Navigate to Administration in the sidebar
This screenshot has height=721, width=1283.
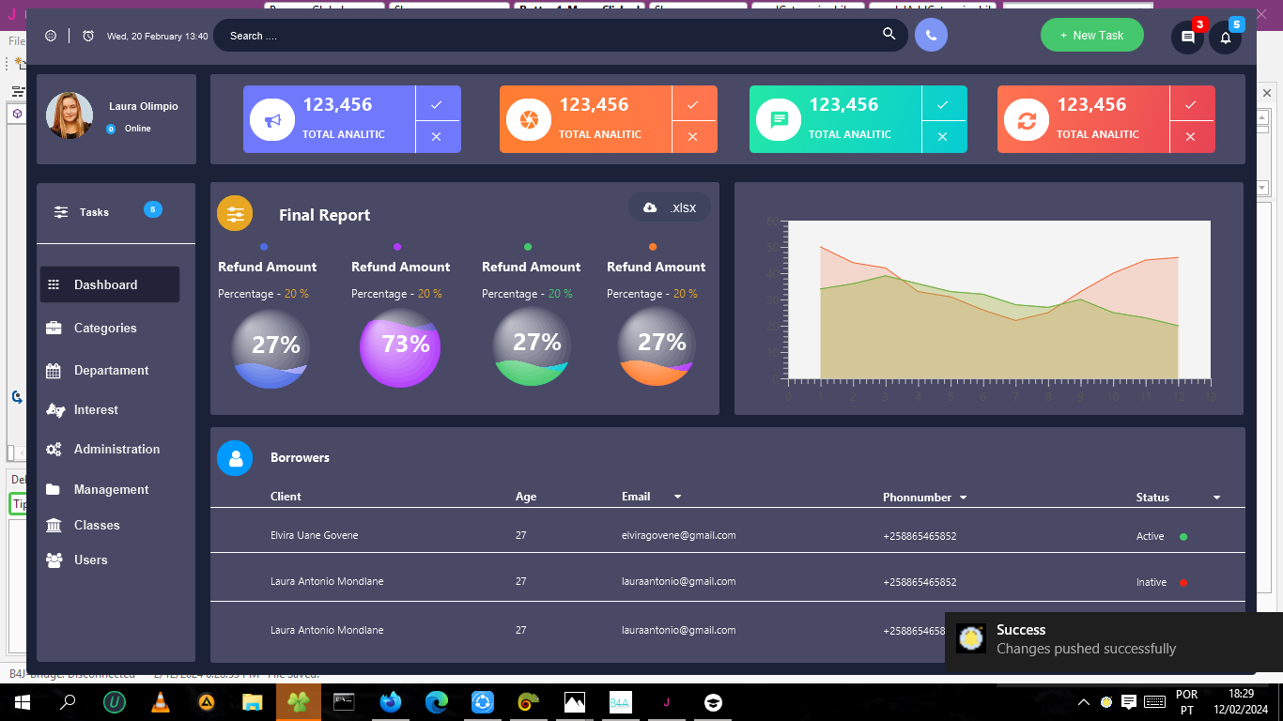(116, 449)
